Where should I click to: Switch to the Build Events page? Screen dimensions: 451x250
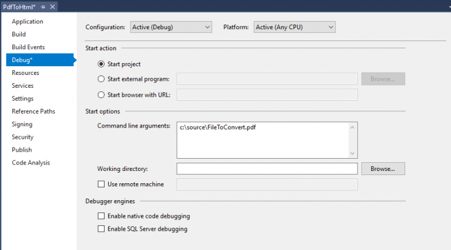(x=28, y=47)
